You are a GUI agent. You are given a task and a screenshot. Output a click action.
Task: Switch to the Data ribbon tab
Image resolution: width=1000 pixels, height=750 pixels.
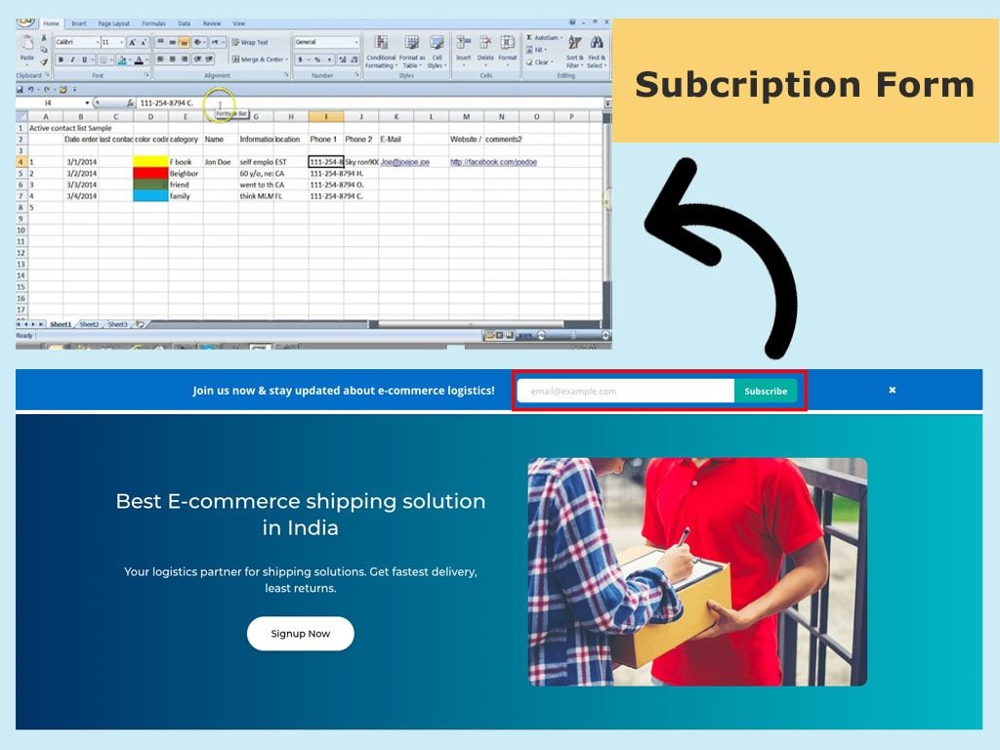(x=185, y=23)
